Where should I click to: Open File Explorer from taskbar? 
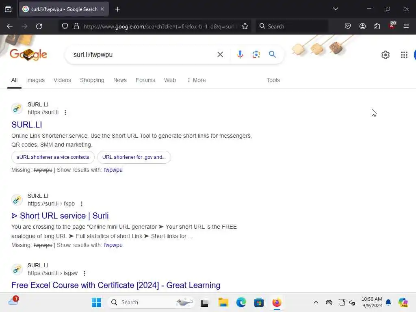click(223, 302)
